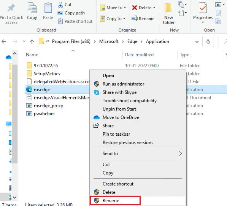The image size is (227, 206).
Task: Click the 10-01-2022 09:00 date cell
Action: pos(142,66)
